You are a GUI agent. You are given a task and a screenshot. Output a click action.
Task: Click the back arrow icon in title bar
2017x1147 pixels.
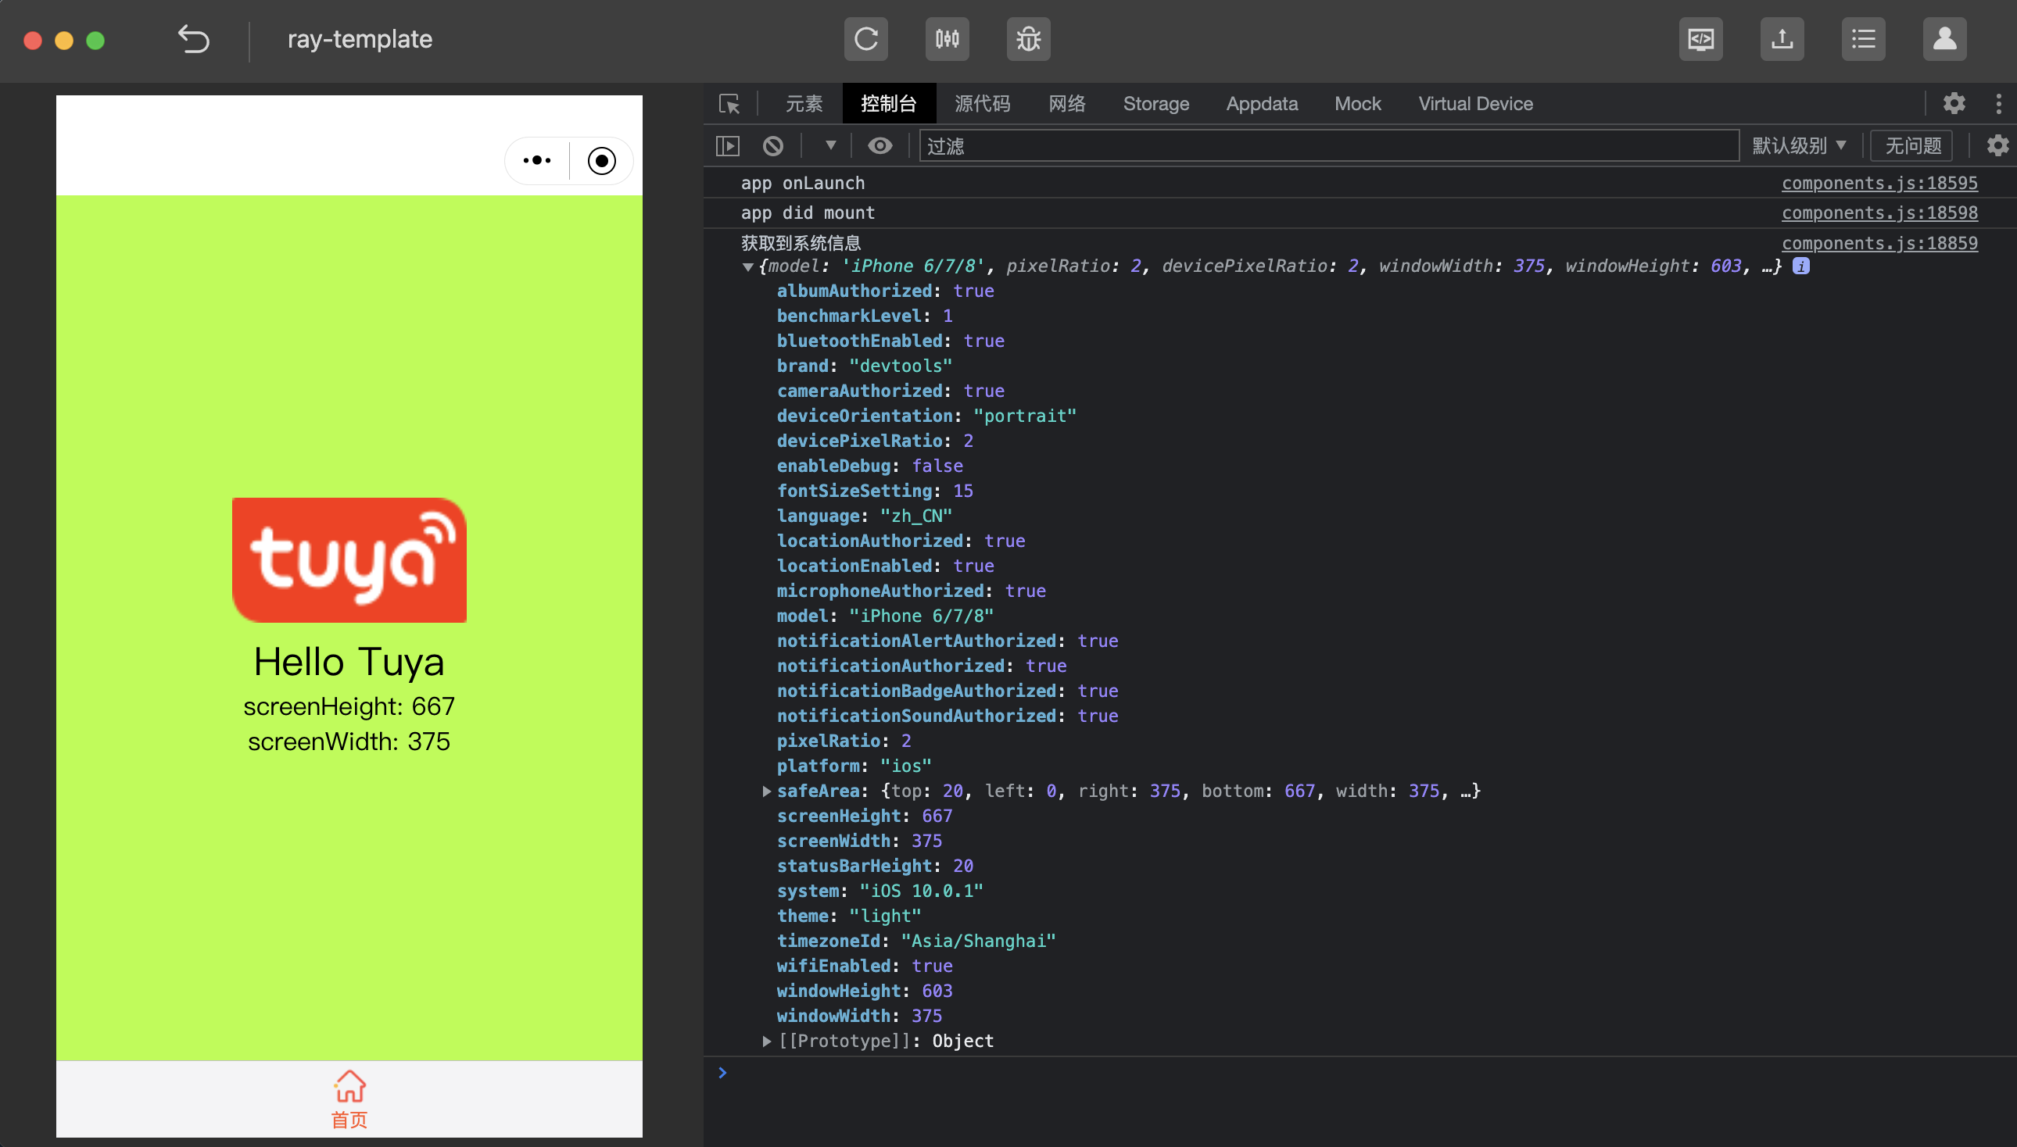point(193,38)
